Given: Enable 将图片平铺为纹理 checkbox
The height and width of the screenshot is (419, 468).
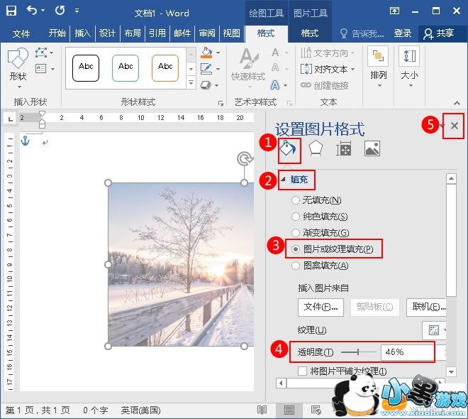Looking at the screenshot, I should (x=303, y=371).
